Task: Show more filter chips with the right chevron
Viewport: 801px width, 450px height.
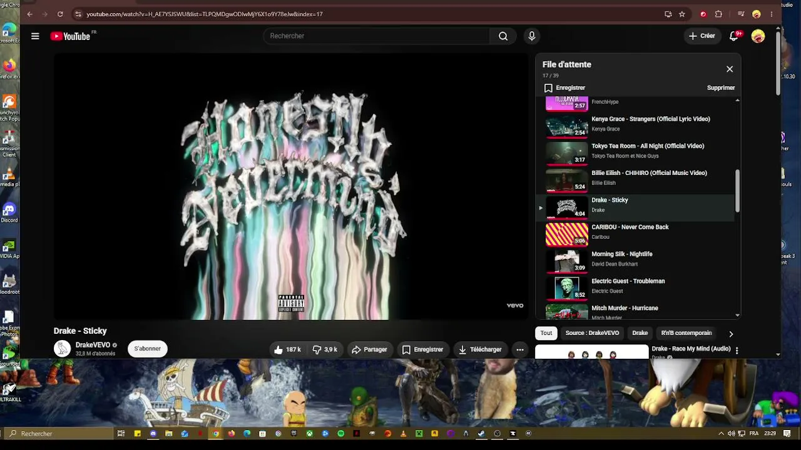Action: tap(731, 334)
